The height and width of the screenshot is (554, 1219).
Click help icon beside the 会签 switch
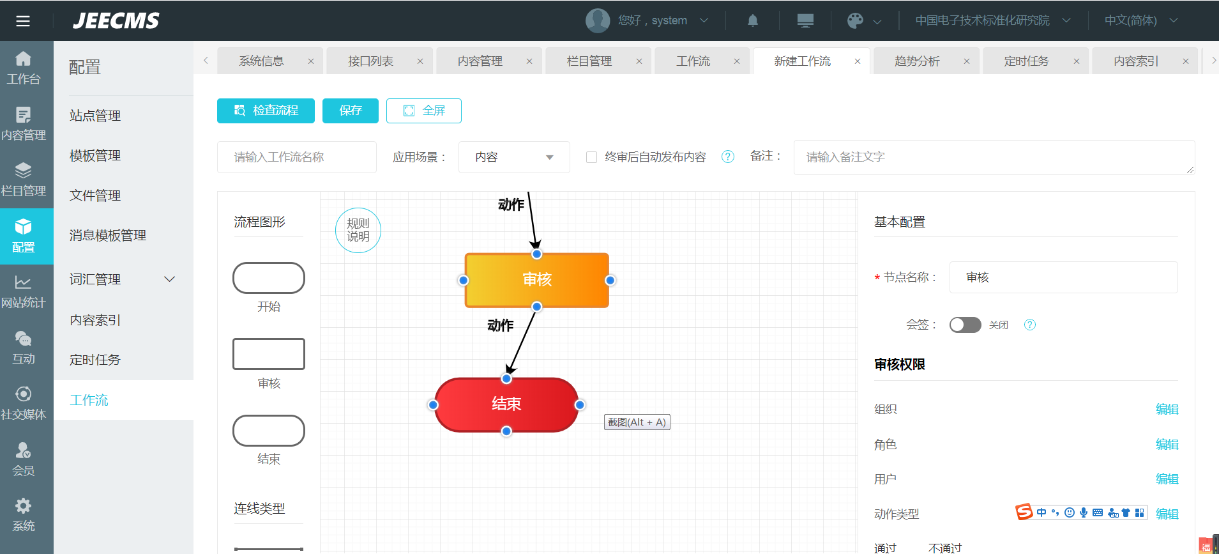click(x=1030, y=325)
